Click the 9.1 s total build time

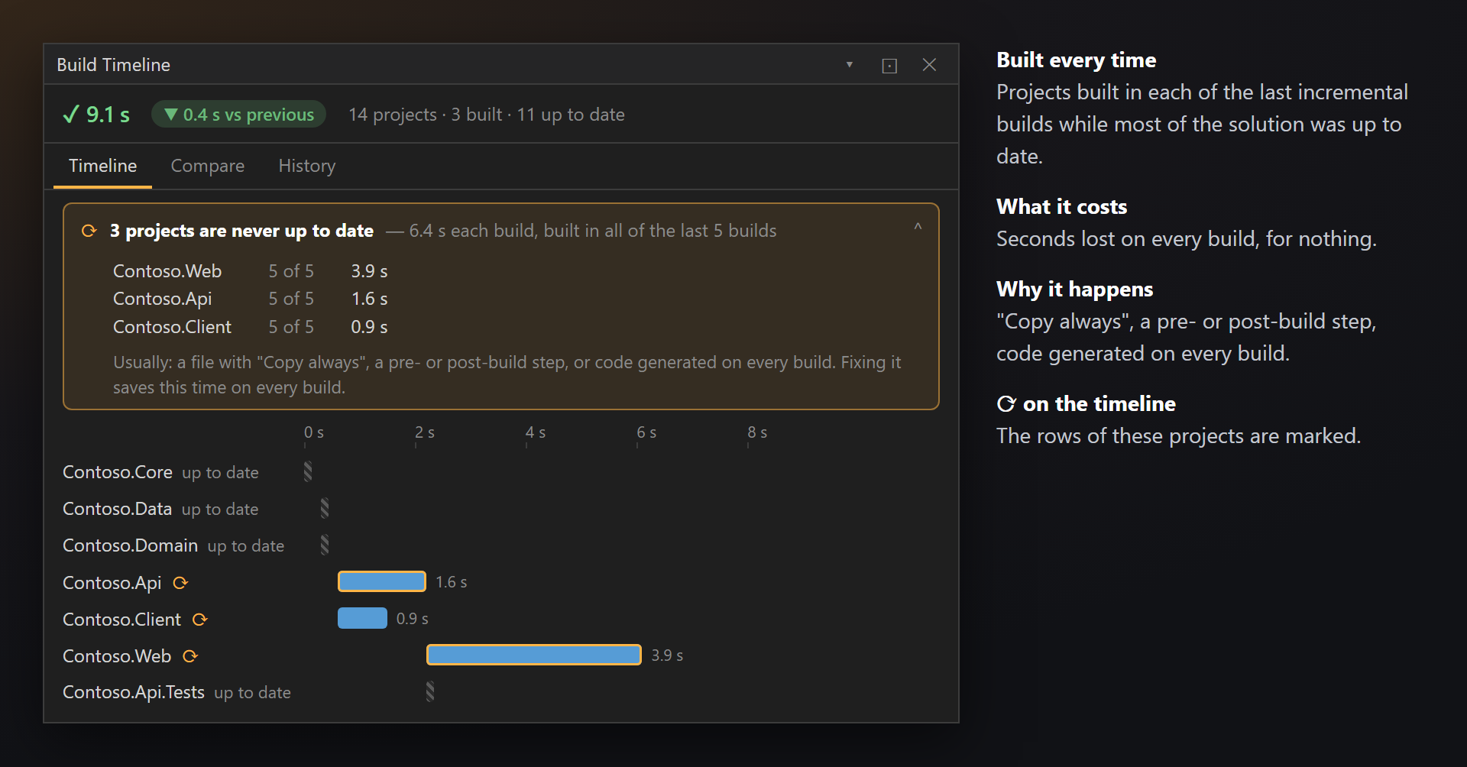[108, 115]
